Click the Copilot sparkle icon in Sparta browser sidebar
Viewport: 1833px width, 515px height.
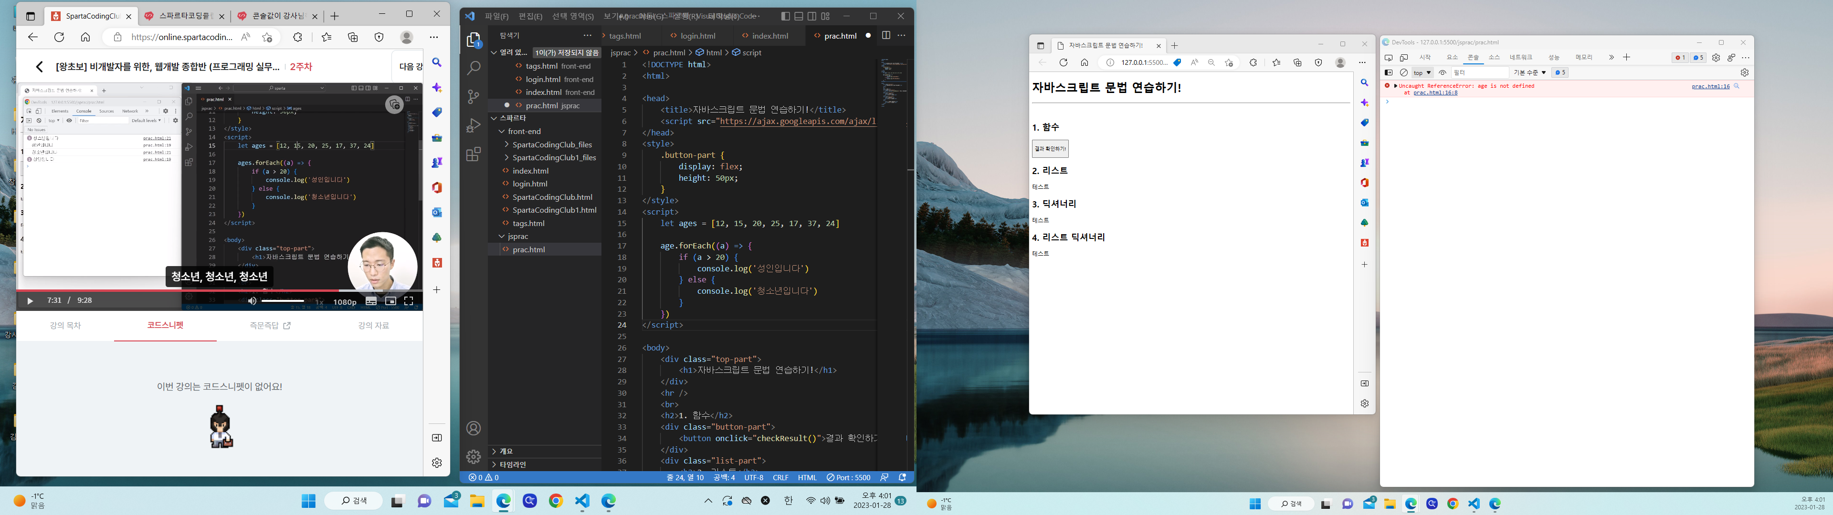(x=437, y=87)
